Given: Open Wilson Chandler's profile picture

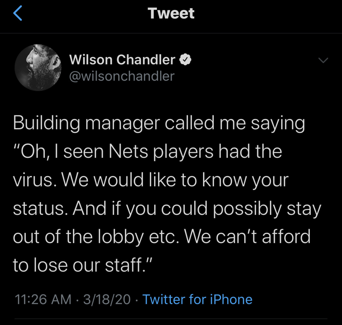Looking at the screenshot, I should pos(38,67).
